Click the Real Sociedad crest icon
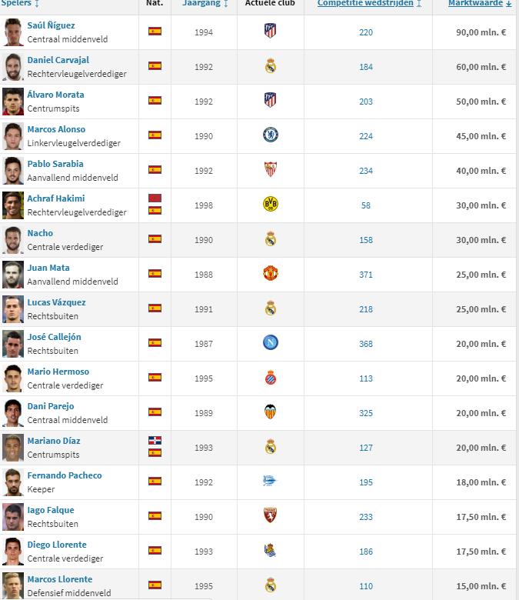Screen dimensions: 519x600 tap(270, 551)
